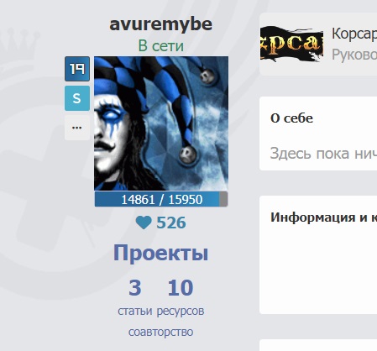This screenshot has width=377, height=351.
Task: Click the 'Информация и к...' section heading
Action: click(323, 217)
